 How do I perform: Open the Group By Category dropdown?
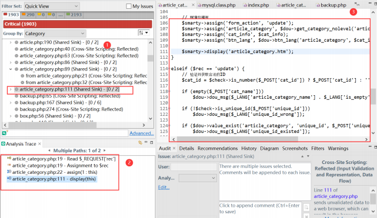click(x=55, y=33)
